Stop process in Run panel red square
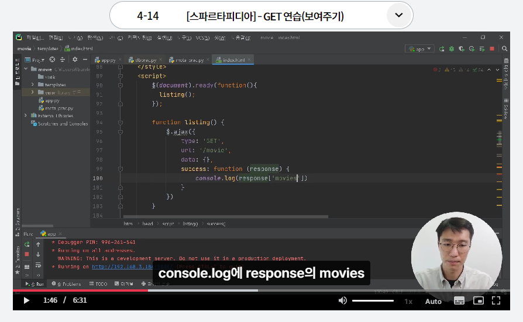Viewport: 523px width, 322px height. point(27,254)
